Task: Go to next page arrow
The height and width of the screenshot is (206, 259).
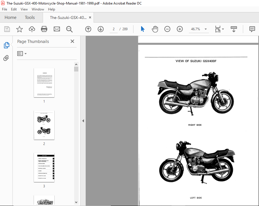Action: pyautogui.click(x=101, y=29)
